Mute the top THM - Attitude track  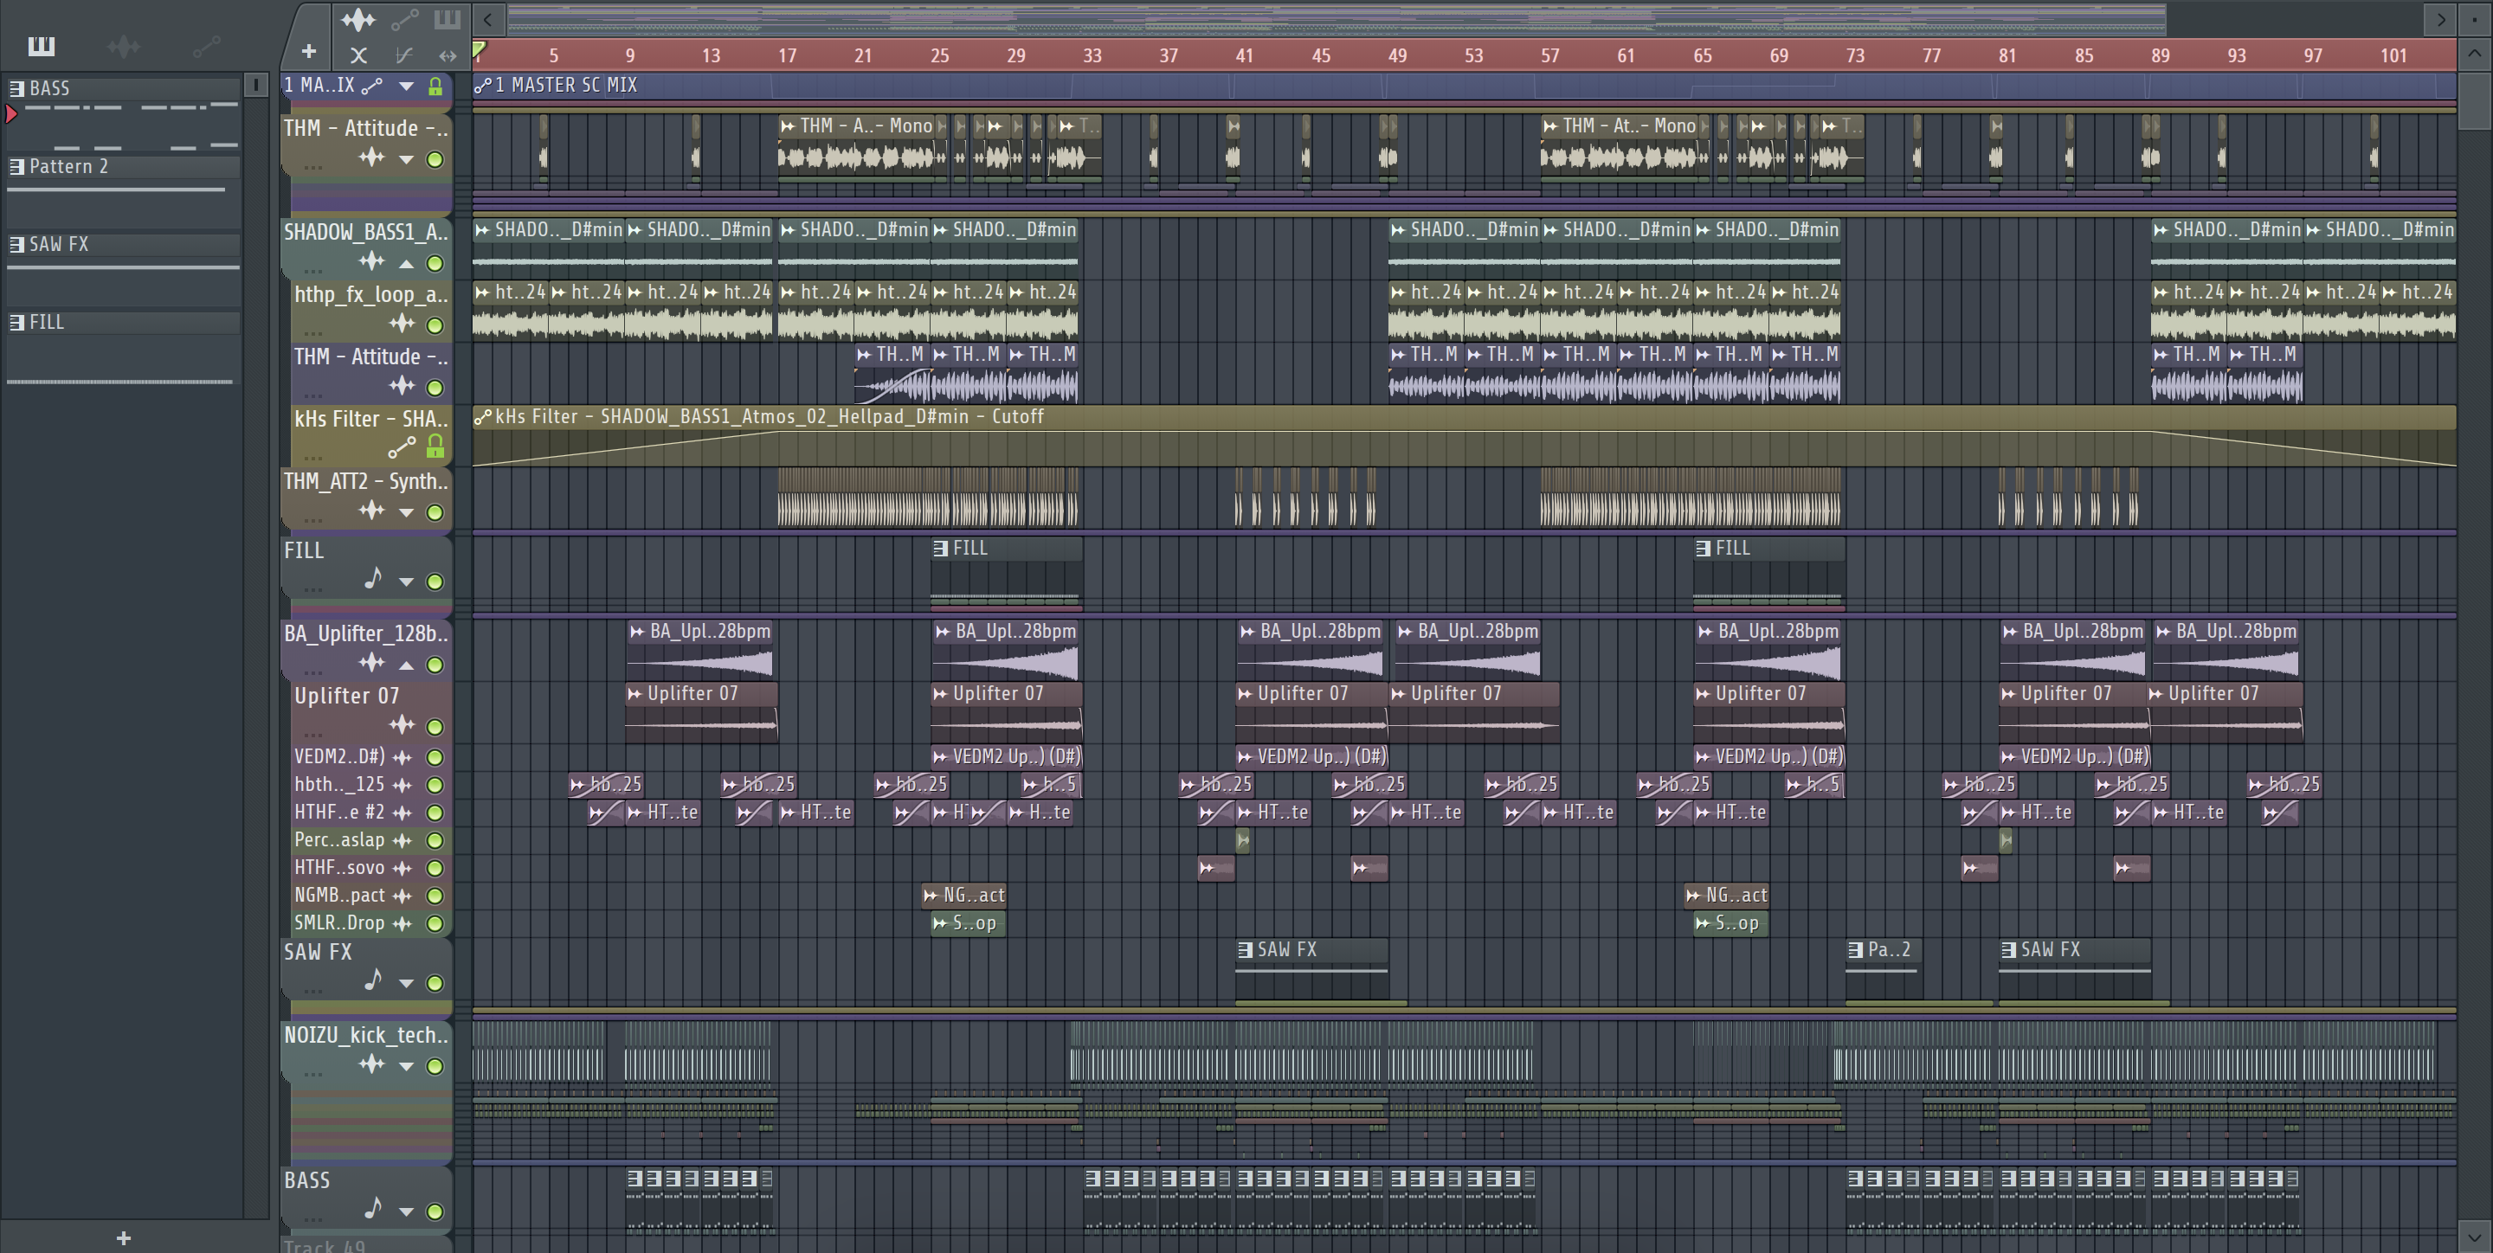435,159
